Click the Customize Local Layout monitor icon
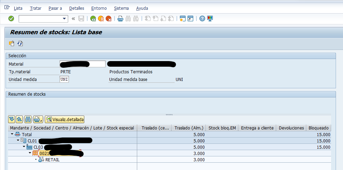The width and height of the screenshot is (343, 170). (x=210, y=19)
